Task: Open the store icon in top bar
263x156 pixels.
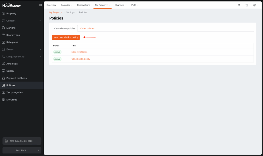Action: coord(247,5)
